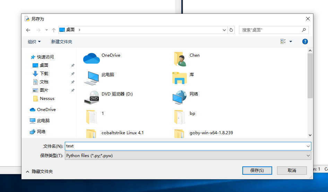This screenshot has width=328, height=192.
Task: Click the back navigation arrow
Action: click(28, 30)
